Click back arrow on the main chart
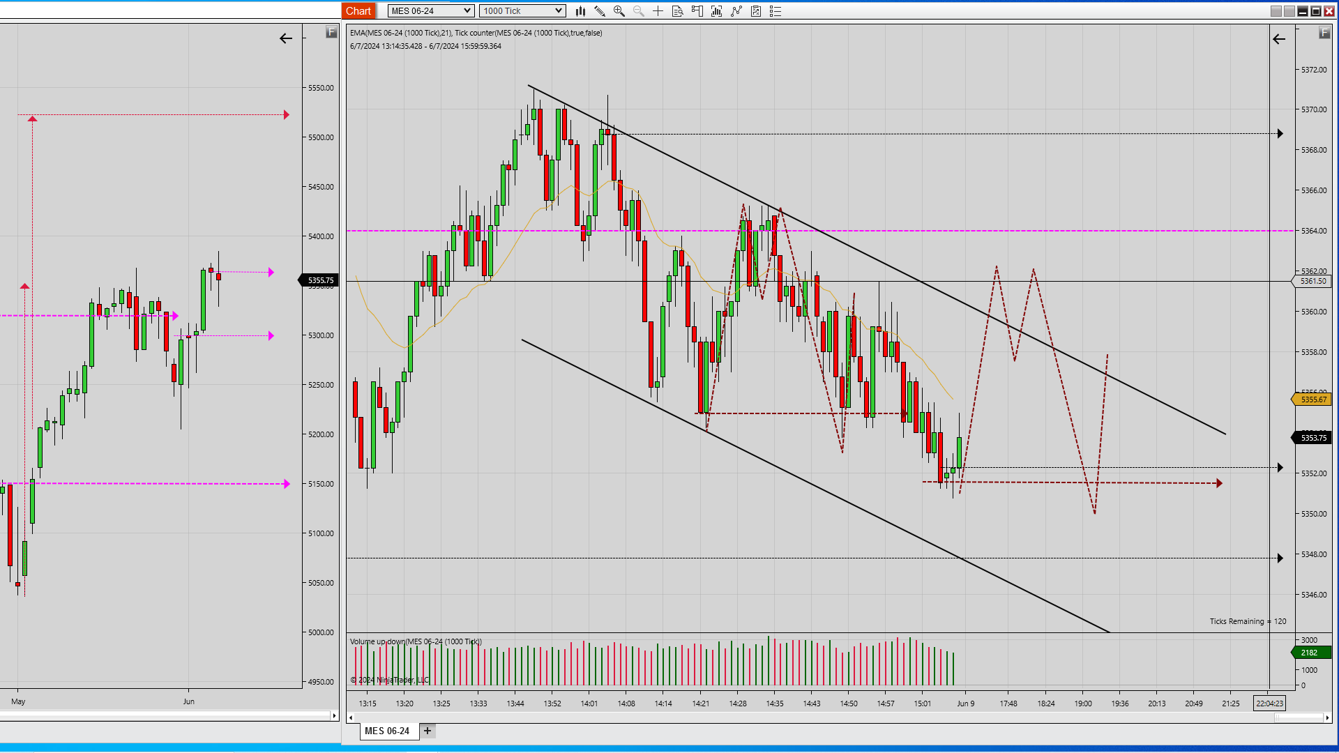1339x753 pixels. pyautogui.click(x=1279, y=39)
